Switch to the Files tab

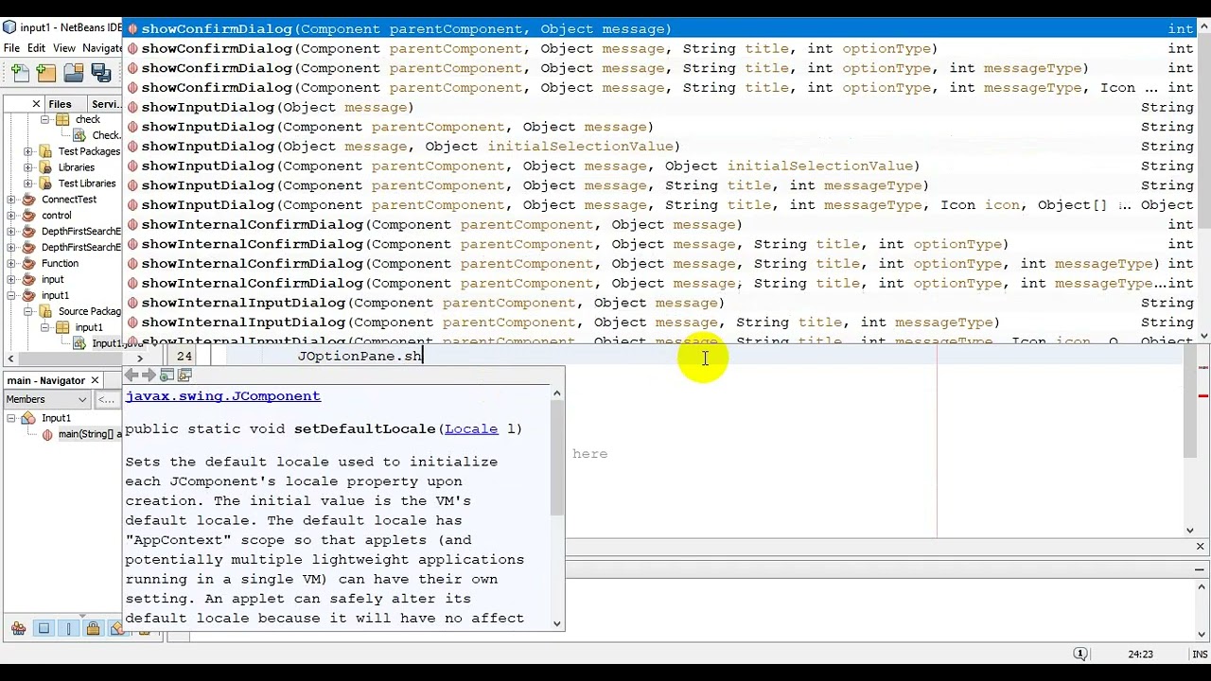pos(60,104)
